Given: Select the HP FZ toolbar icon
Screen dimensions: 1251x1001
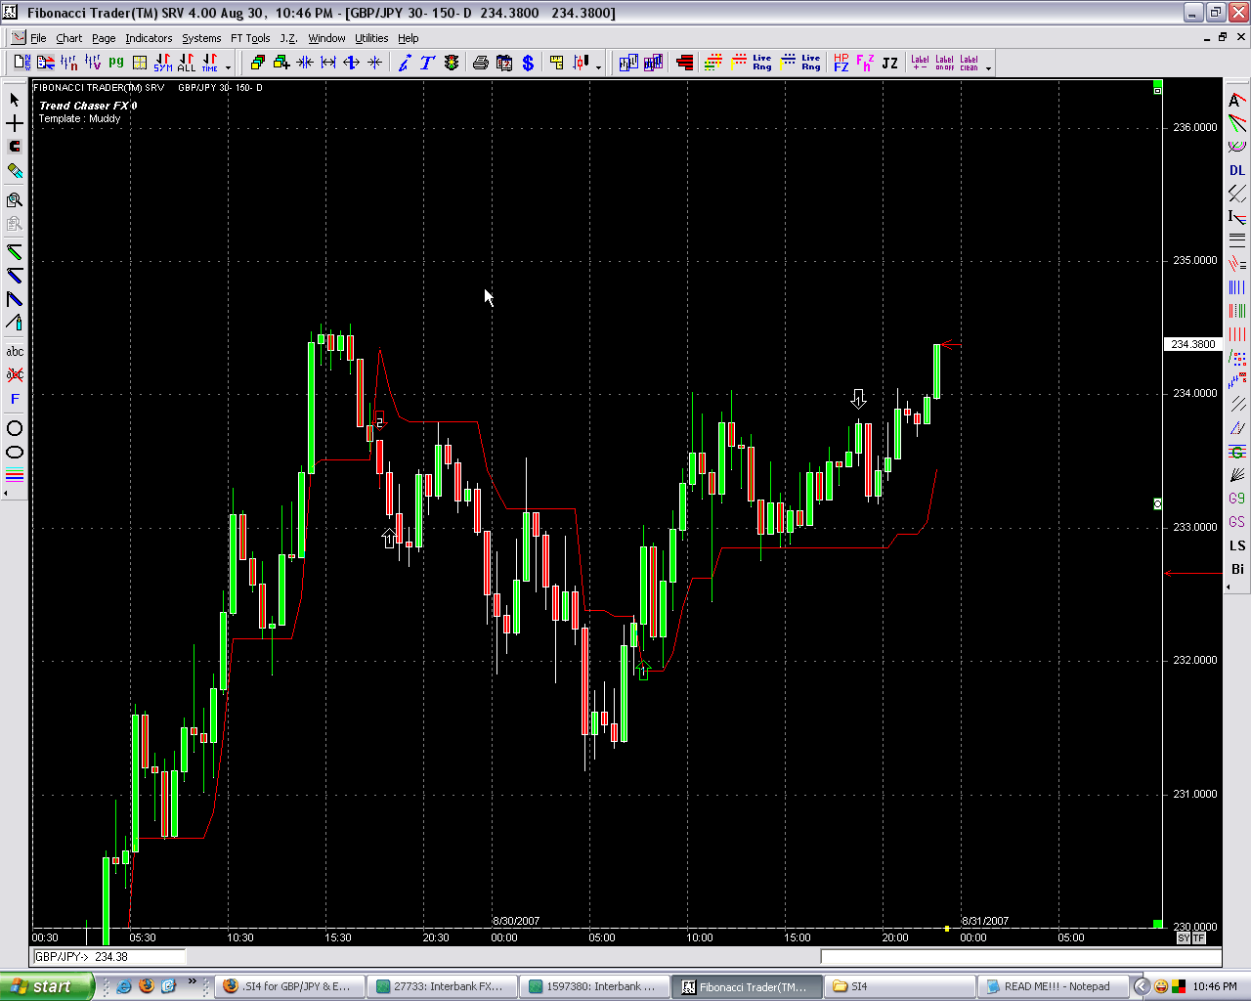Looking at the screenshot, I should [x=841, y=63].
